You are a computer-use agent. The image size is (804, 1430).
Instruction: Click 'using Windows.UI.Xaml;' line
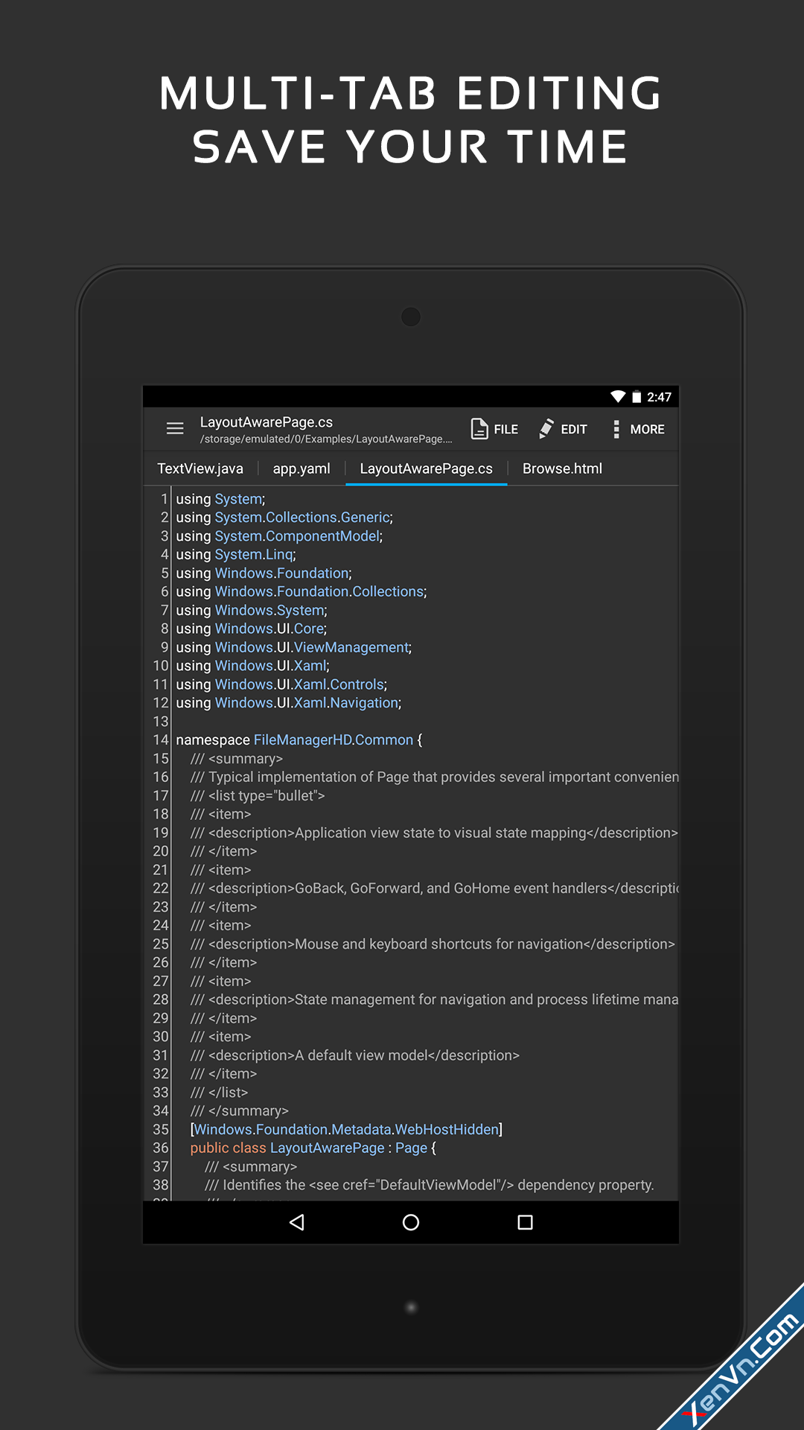click(x=253, y=666)
